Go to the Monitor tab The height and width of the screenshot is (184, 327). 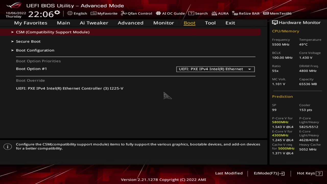(x=163, y=23)
